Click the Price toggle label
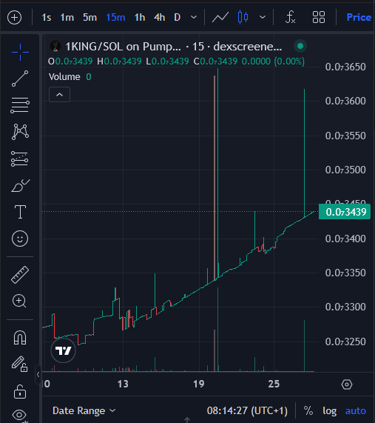The width and height of the screenshot is (375, 423). click(x=359, y=18)
